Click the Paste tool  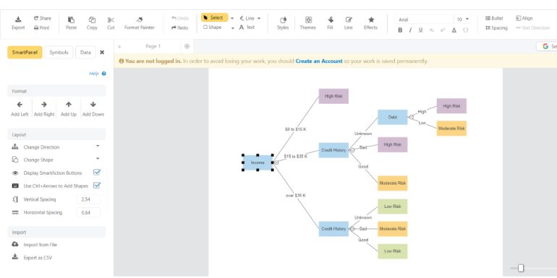(71, 23)
